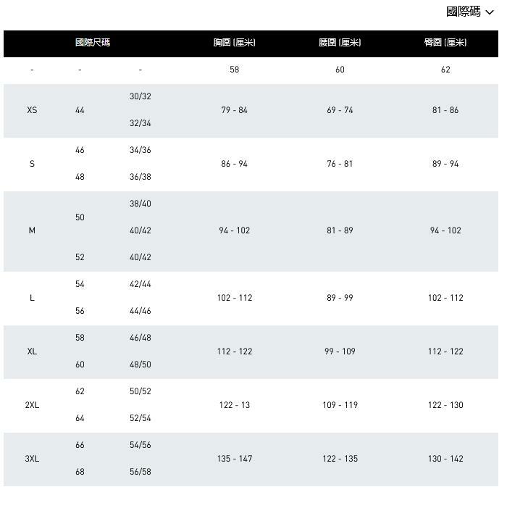Image resolution: width=507 pixels, height=508 pixels.
Task: Open the 國際碼 size standard dropdown
Action: 469,12
